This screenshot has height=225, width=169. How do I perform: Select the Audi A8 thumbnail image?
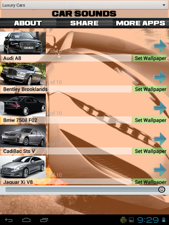(x=23, y=43)
